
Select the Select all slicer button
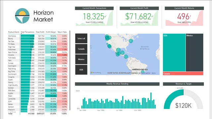click(81, 38)
